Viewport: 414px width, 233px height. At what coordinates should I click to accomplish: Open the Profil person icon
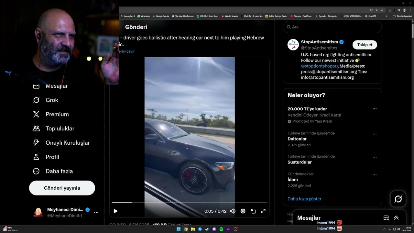click(36, 157)
